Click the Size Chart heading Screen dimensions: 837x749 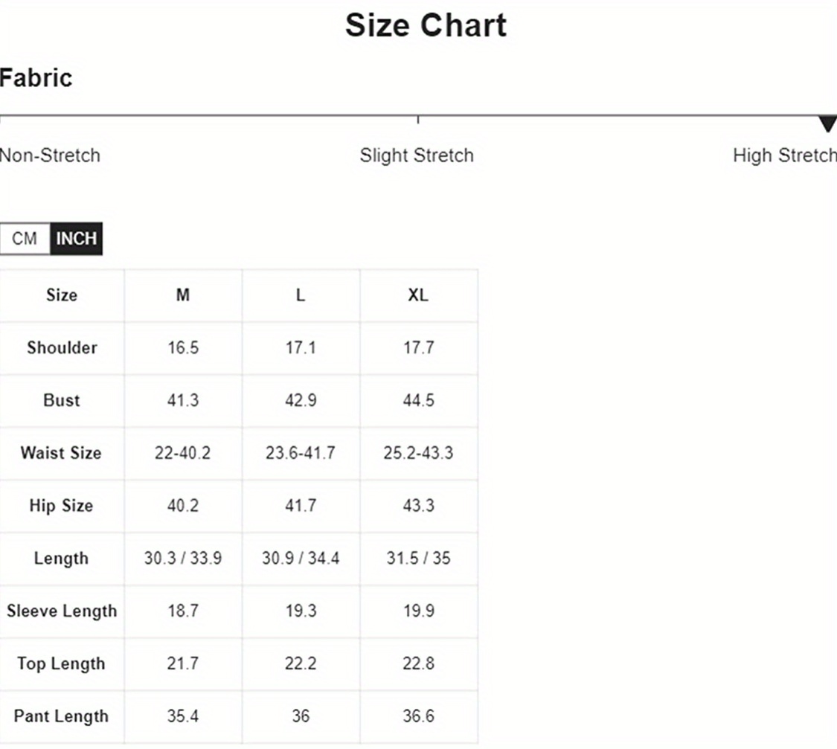pos(426,25)
